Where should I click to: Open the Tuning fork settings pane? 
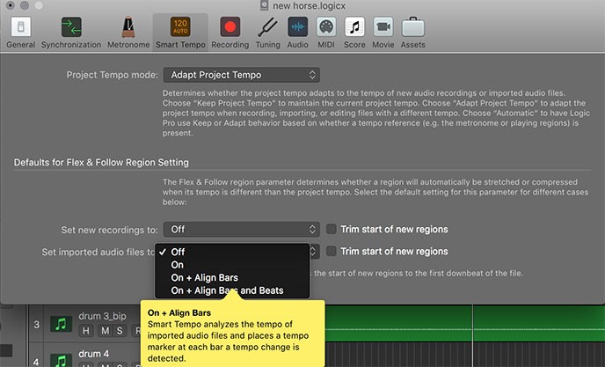pos(268,33)
